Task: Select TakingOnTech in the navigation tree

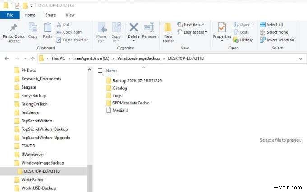Action: pyautogui.click(x=31, y=104)
